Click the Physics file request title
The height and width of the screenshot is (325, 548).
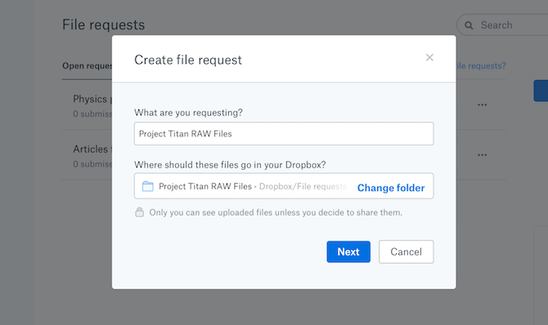click(x=92, y=99)
